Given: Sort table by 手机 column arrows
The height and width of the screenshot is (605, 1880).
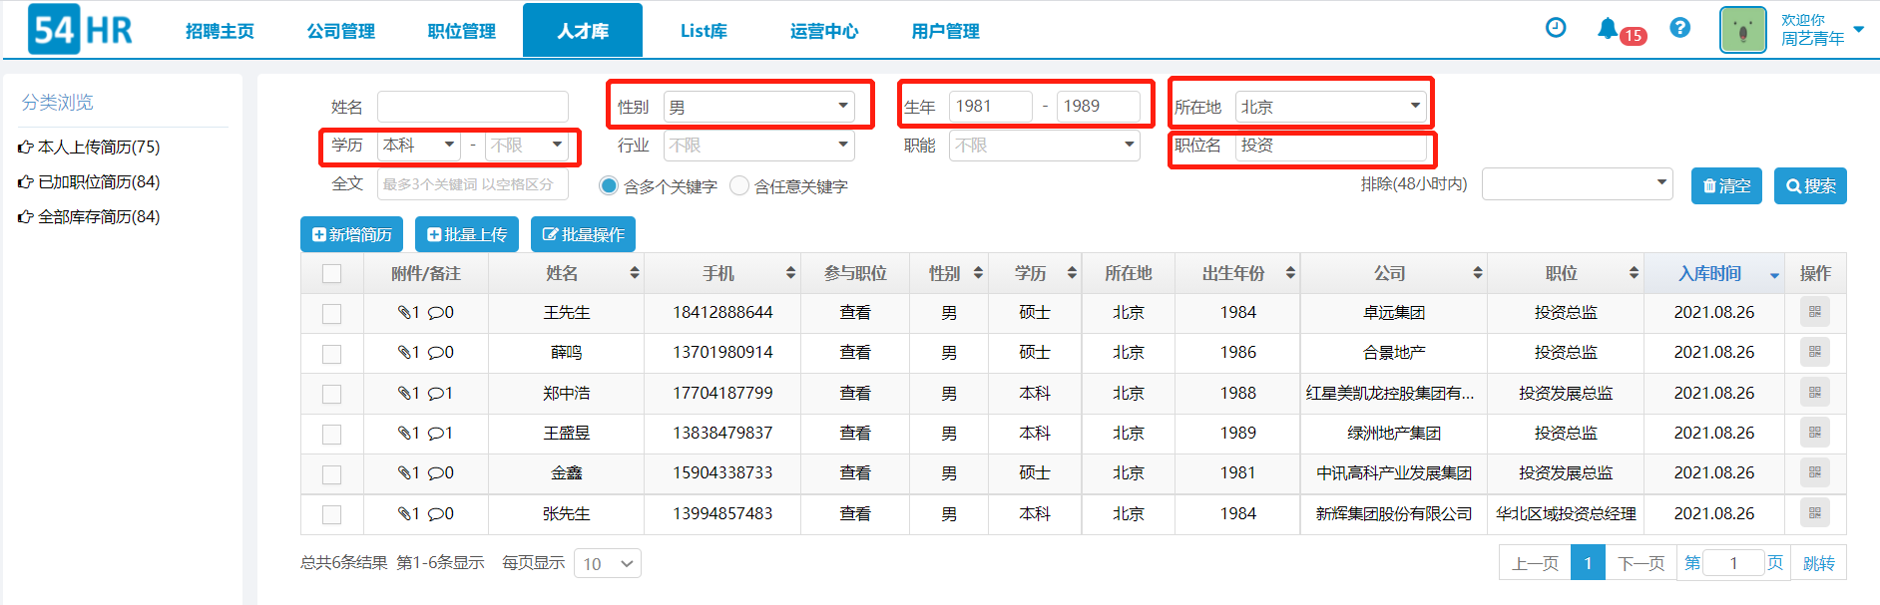Looking at the screenshot, I should 790,273.
